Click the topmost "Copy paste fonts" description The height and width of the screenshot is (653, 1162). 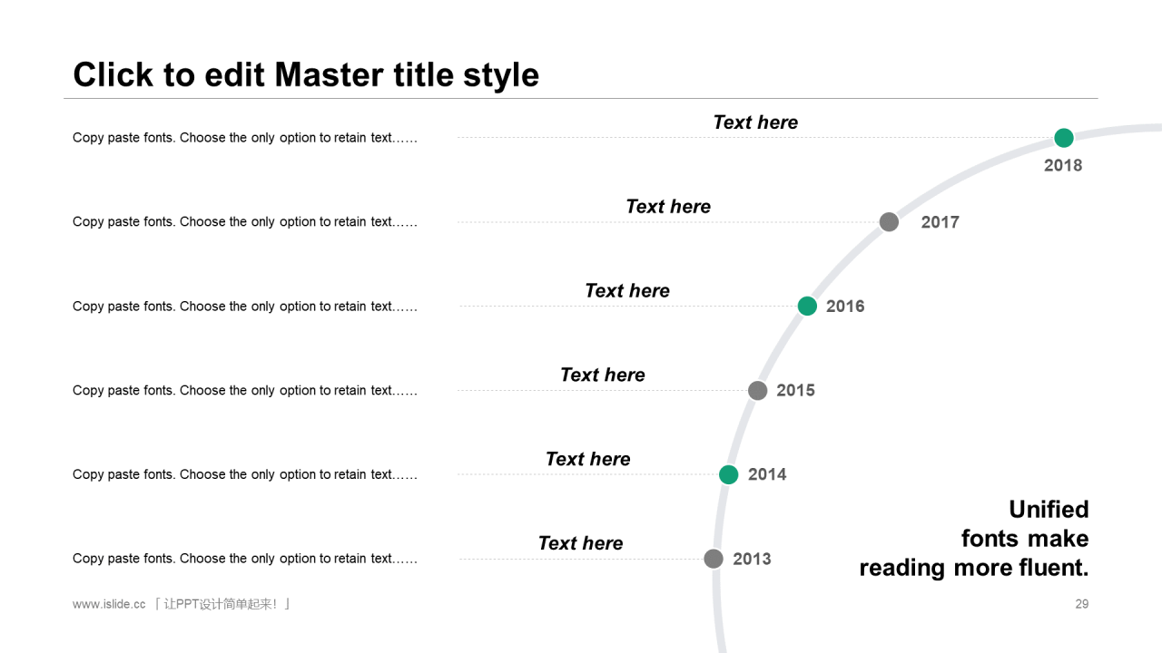pos(245,138)
